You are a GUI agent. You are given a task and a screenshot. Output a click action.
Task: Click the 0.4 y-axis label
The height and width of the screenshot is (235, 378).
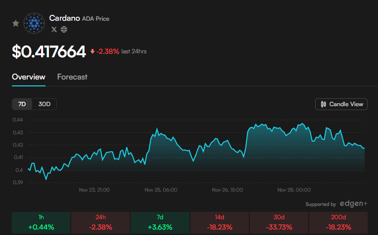click(x=19, y=170)
